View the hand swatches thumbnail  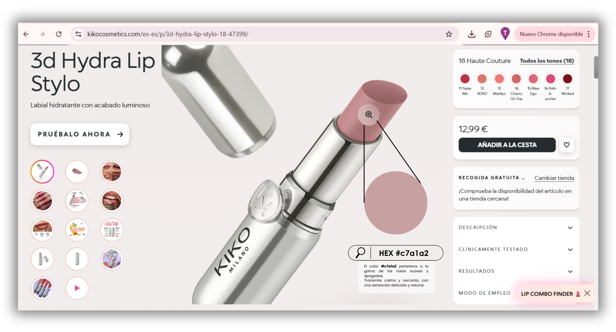42,201
